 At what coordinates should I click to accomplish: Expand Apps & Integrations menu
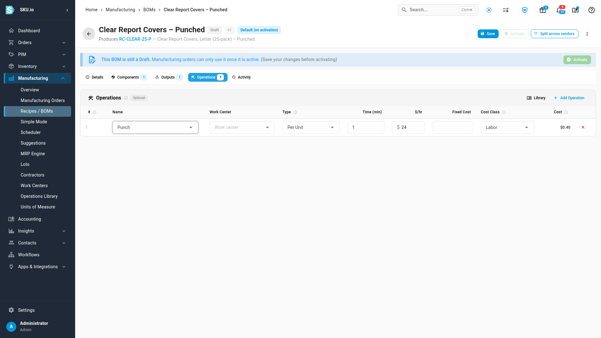click(x=37, y=267)
